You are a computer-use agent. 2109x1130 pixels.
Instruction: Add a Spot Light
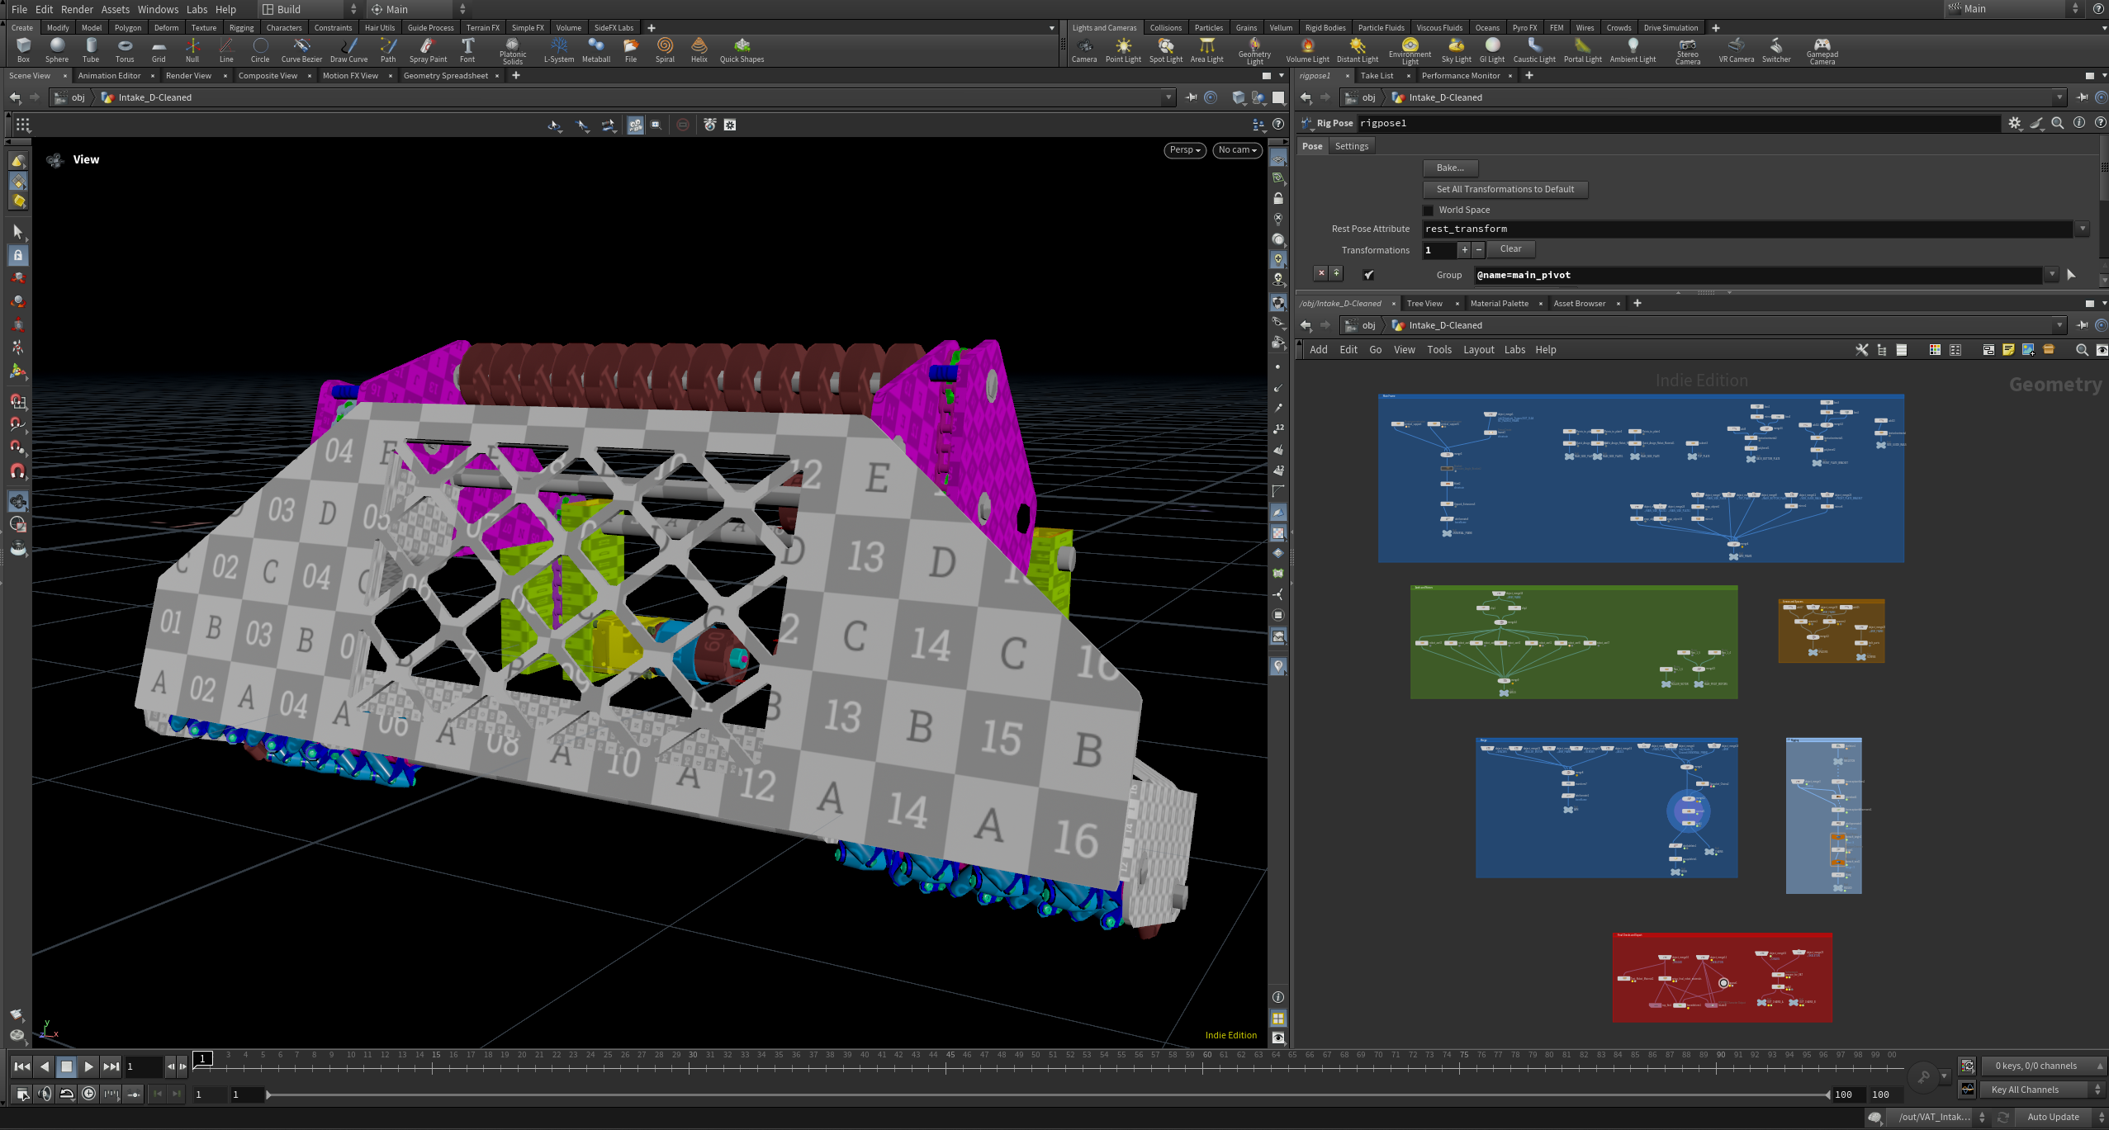(x=1166, y=50)
